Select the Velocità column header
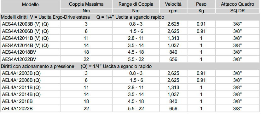Screen dimensions: 261x114 [173, 4]
